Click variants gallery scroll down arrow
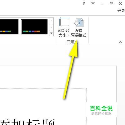125x125 pixels. [51, 27]
